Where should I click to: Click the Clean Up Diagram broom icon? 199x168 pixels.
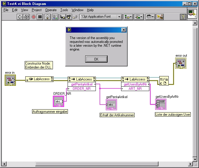(x=160, y=17)
